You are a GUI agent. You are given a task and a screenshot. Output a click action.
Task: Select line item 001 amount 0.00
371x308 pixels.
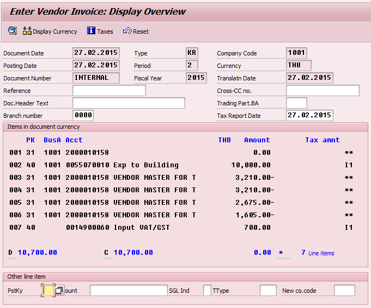click(262, 153)
